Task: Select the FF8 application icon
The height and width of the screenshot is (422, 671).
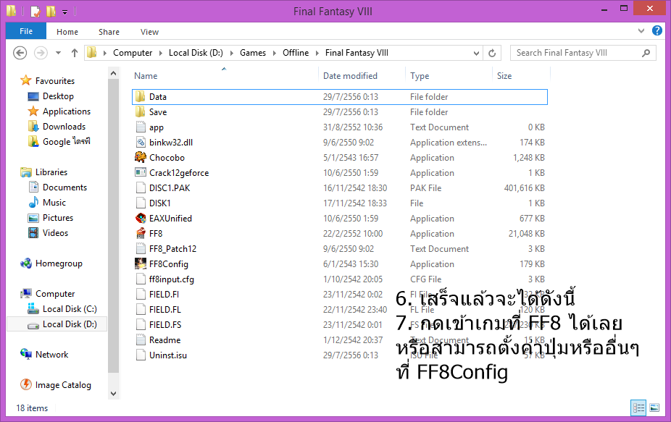Action: 141,234
